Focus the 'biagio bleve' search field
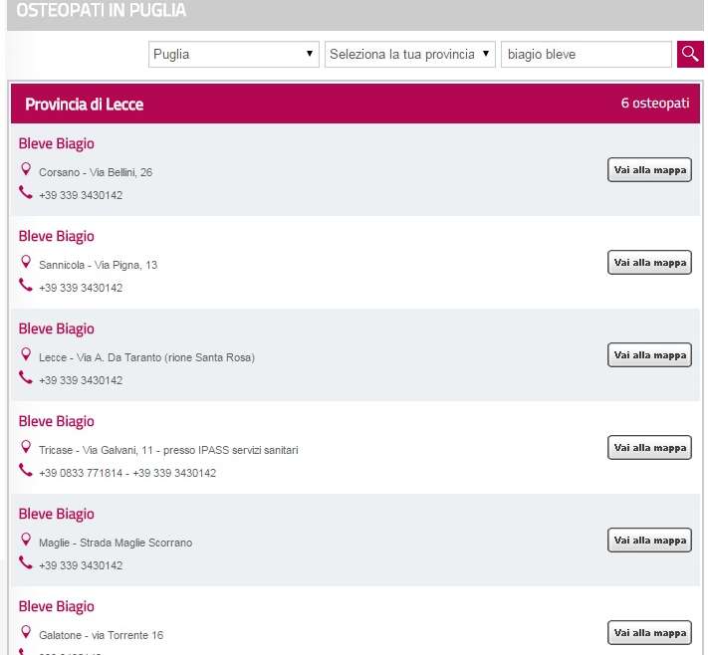 pos(587,54)
